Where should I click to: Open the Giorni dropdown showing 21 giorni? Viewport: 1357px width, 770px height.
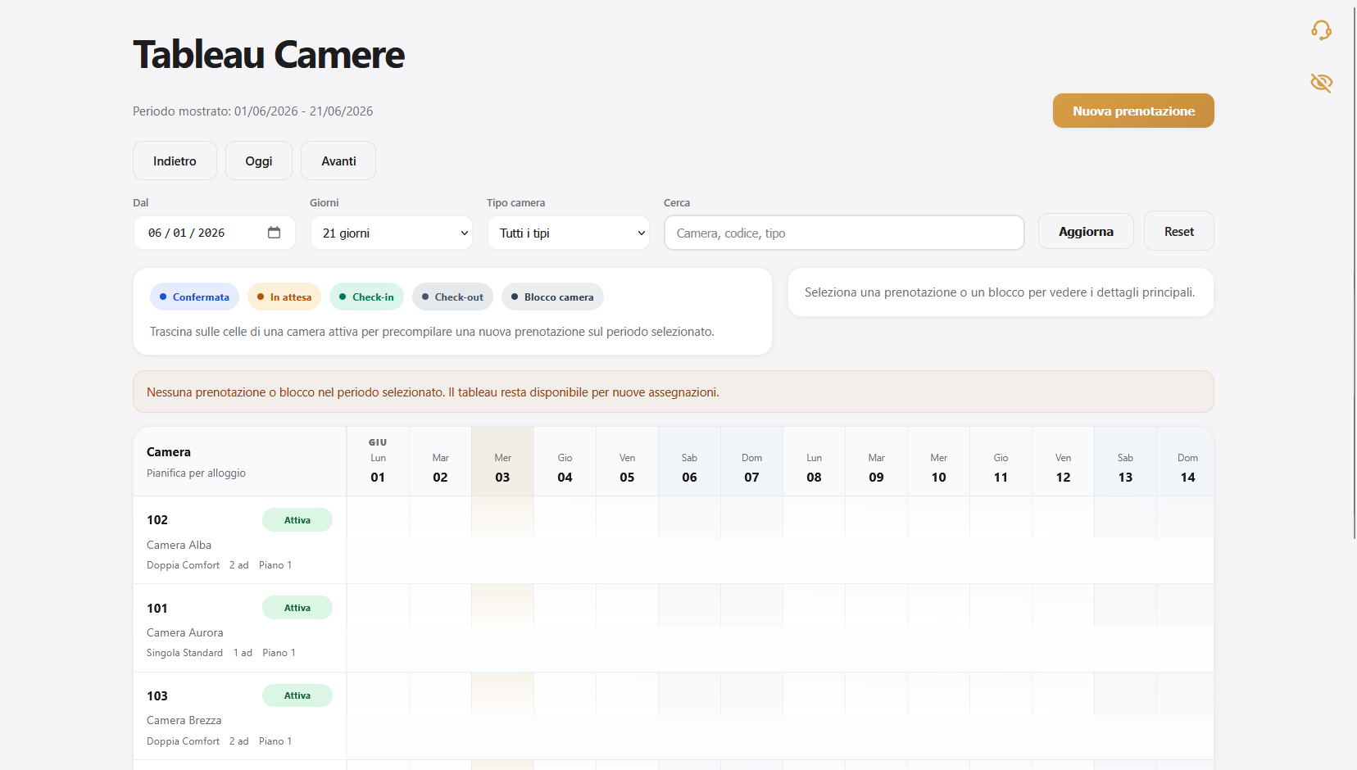point(392,233)
